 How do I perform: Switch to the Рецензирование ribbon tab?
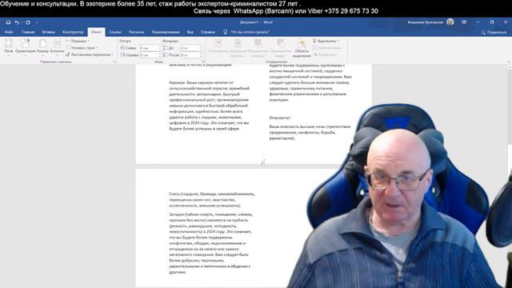166,32
